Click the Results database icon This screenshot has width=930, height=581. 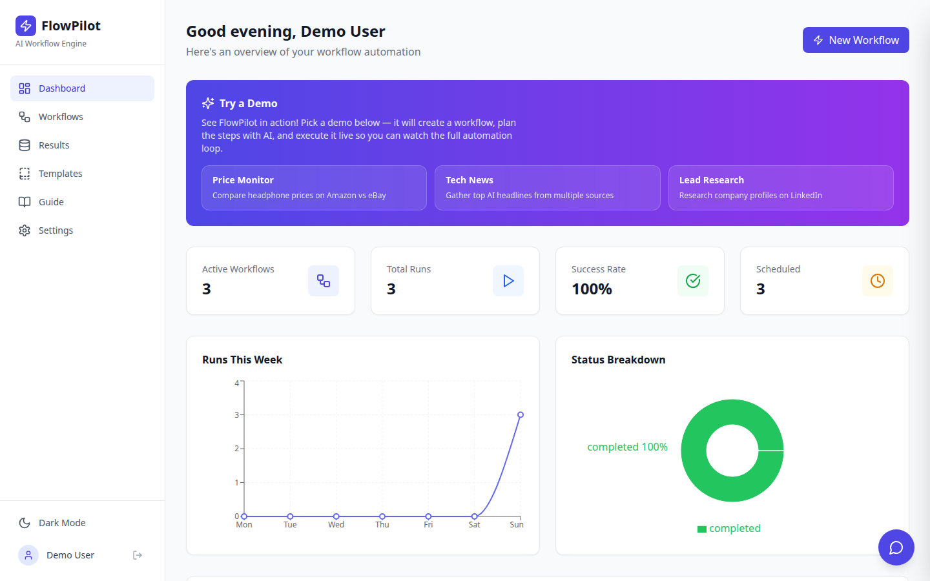click(x=25, y=145)
